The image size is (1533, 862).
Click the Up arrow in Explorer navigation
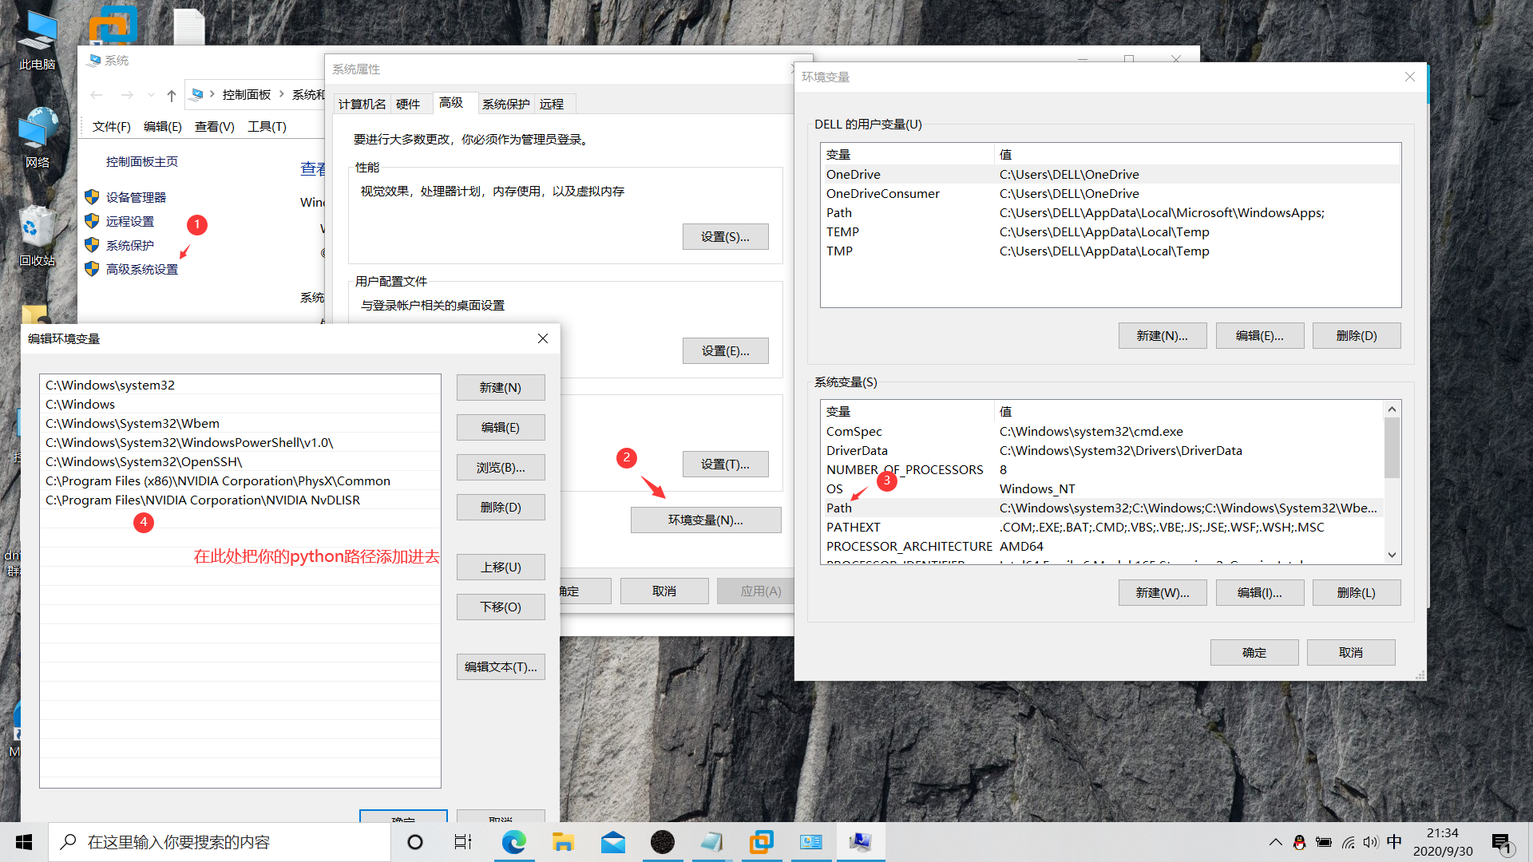tap(171, 95)
